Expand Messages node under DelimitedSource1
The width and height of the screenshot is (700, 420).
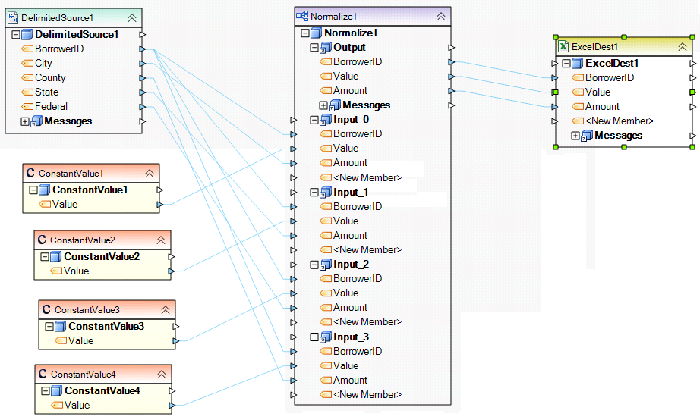[25, 121]
